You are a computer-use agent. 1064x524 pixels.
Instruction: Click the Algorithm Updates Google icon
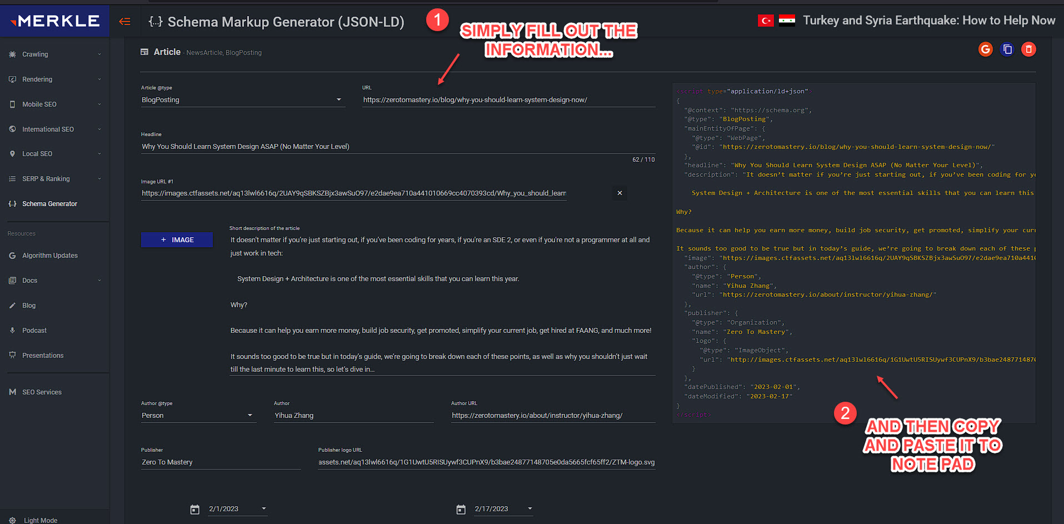(x=12, y=256)
